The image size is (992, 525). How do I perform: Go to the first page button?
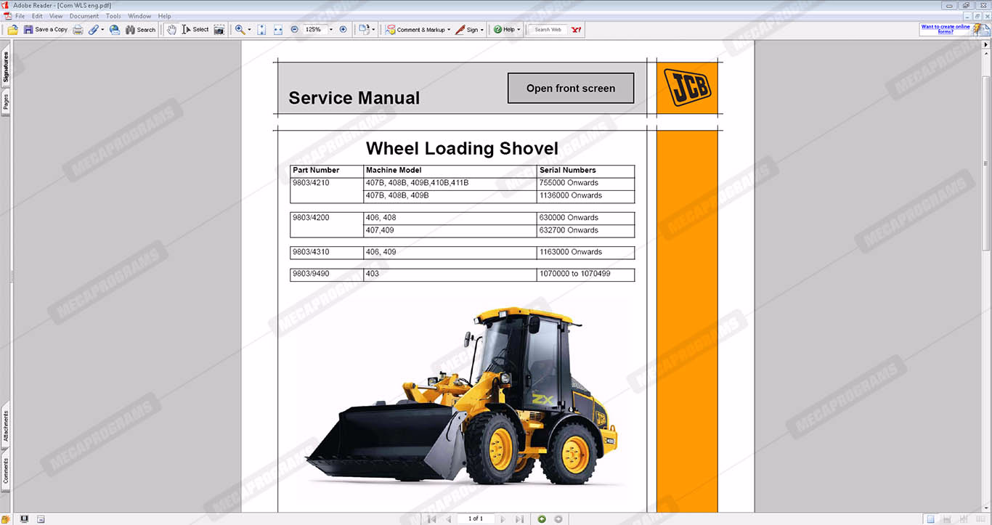(432, 519)
